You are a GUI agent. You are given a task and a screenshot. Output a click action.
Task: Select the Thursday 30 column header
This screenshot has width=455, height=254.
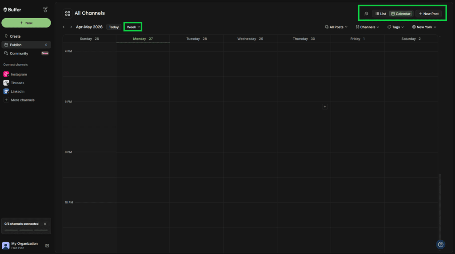pos(304,39)
